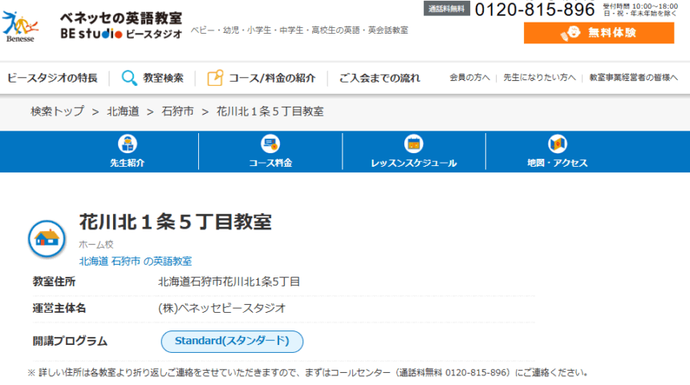This screenshot has width=690, height=385.
Task: Click 北海道 breadcrumb
Action: point(124,111)
